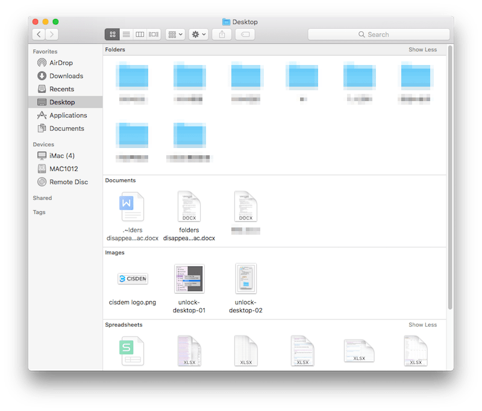Open the cisdem logo.png image

click(133, 279)
